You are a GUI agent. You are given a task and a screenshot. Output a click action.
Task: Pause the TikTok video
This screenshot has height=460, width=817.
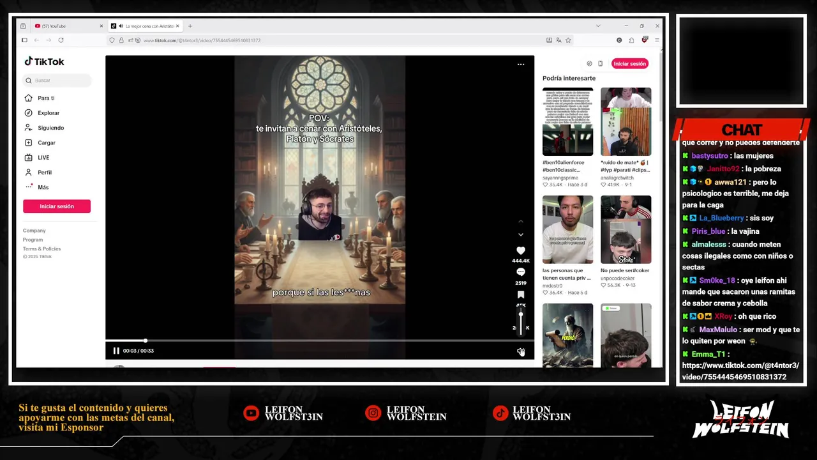[116, 351]
